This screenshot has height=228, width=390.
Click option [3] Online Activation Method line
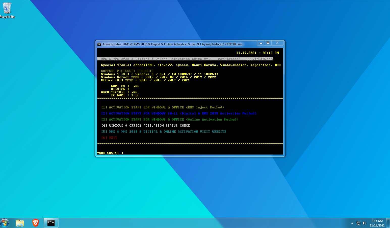[x=170, y=120]
